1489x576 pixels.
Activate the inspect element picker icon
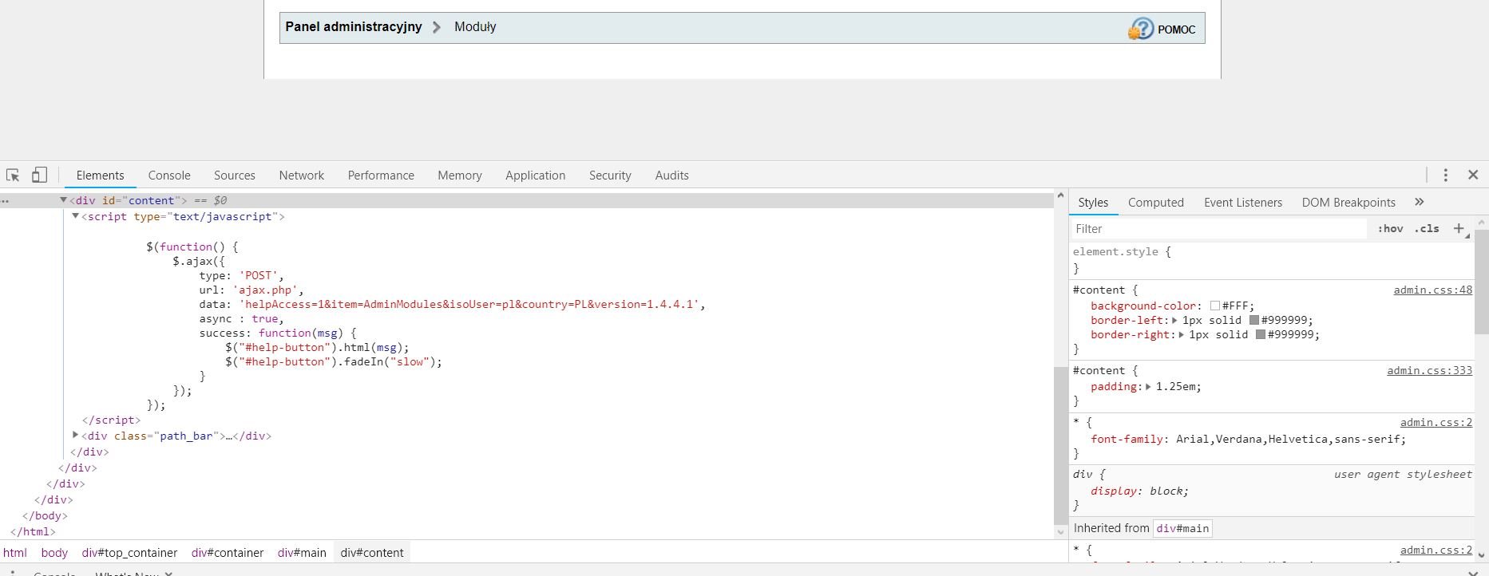click(13, 176)
